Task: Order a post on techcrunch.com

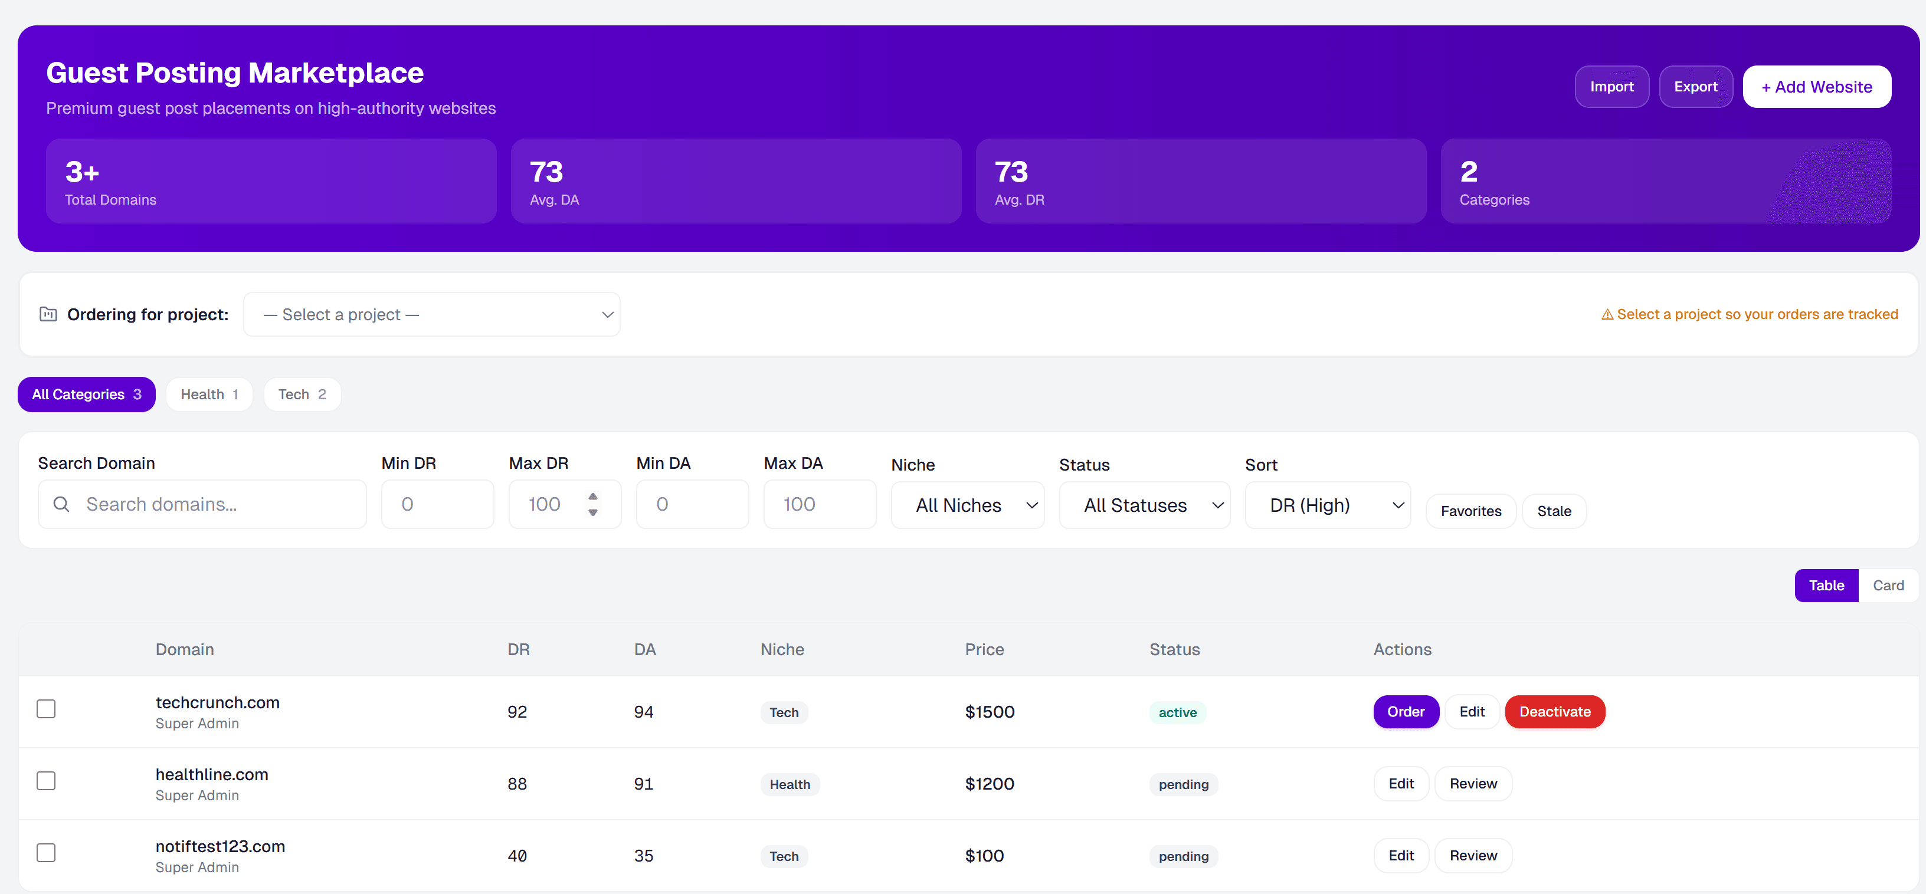Action: tap(1405, 712)
